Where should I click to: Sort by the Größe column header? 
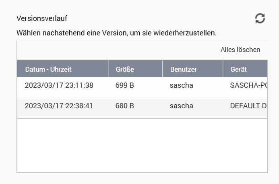pyautogui.click(x=124, y=69)
